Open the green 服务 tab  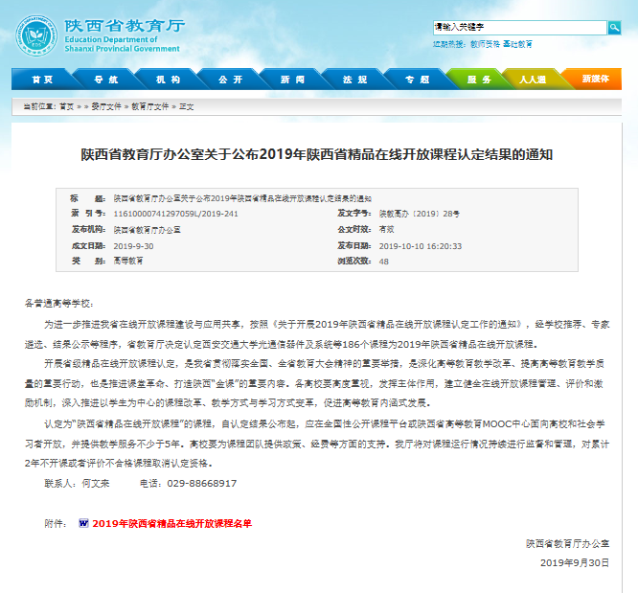[478, 80]
